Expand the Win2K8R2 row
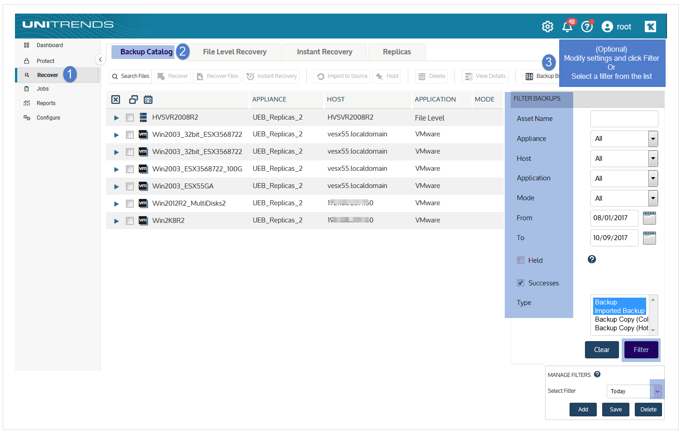Screen dimensions: 691x439 (x=116, y=221)
